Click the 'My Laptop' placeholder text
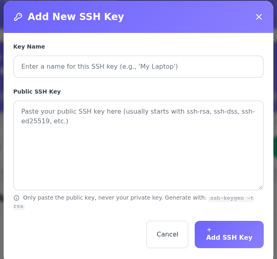Image resolution: width=277 pixels, height=259 pixels. [158, 66]
